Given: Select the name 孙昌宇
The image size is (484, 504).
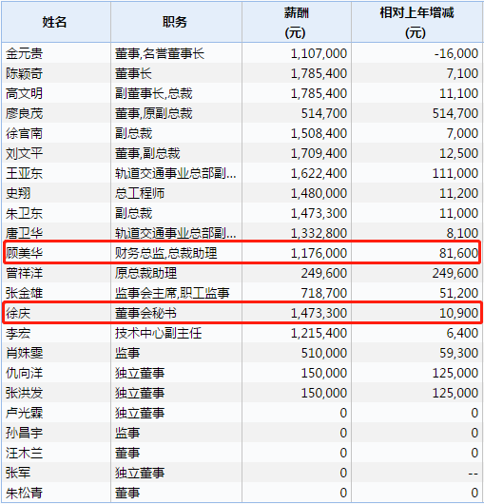Looking at the screenshot, I should tap(24, 433).
